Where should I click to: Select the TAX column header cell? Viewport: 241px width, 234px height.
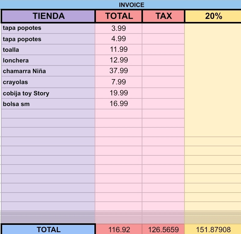pos(163,16)
